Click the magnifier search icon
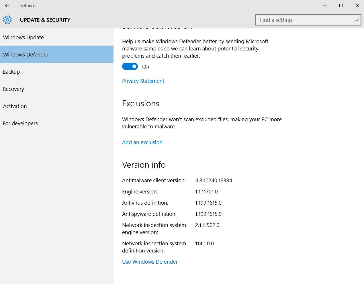Image resolution: width=364 pixels, height=284 pixels. (x=356, y=20)
